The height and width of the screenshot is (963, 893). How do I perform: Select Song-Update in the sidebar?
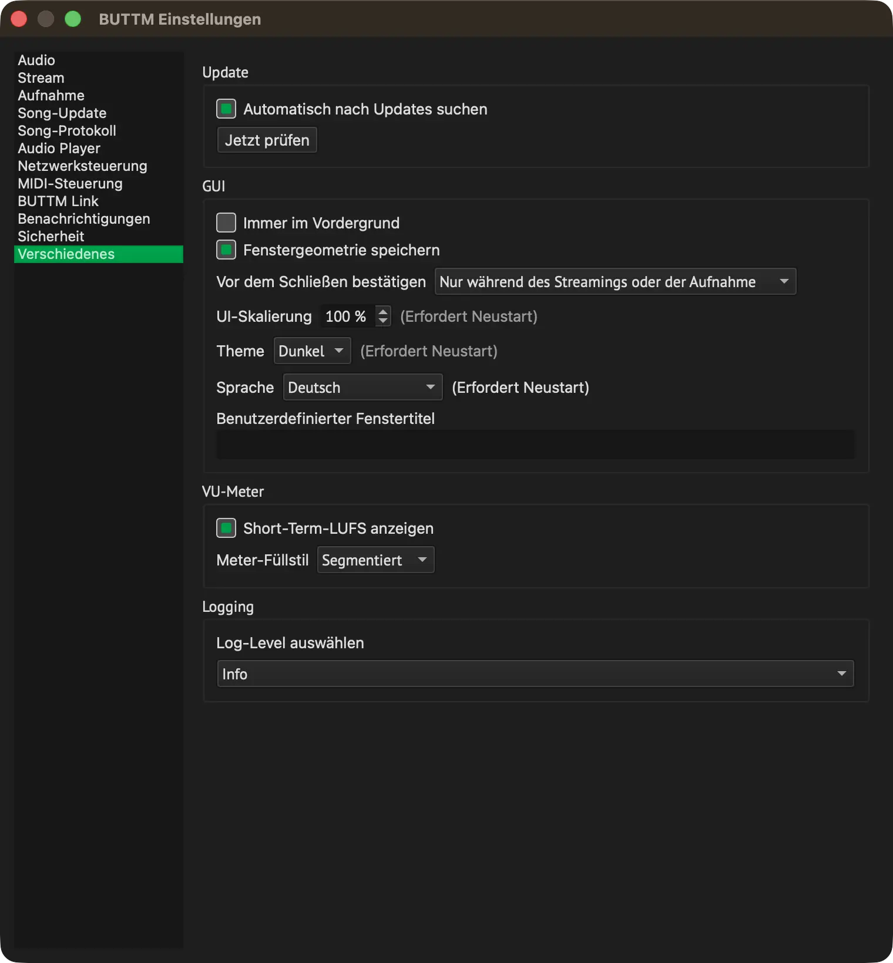99,113
